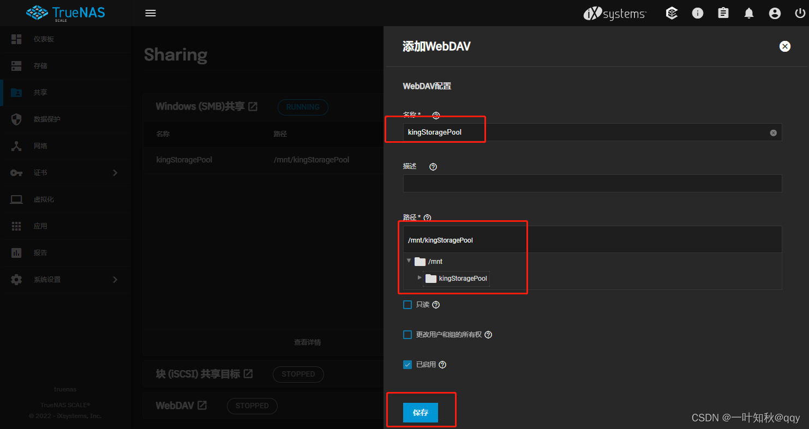Image resolution: width=809 pixels, height=429 pixels.
Task: Uncheck the 已启用 checkbox
Action: 408,365
